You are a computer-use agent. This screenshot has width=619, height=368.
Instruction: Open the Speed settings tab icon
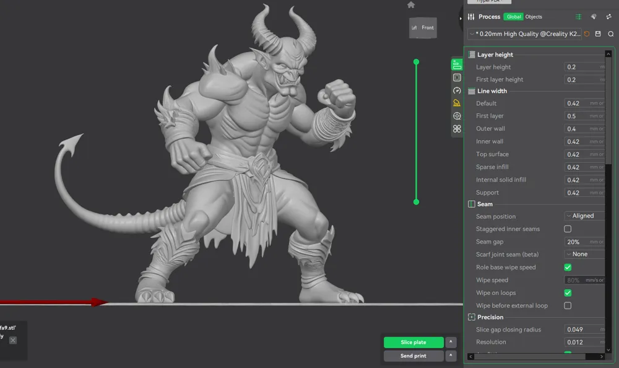[457, 90]
